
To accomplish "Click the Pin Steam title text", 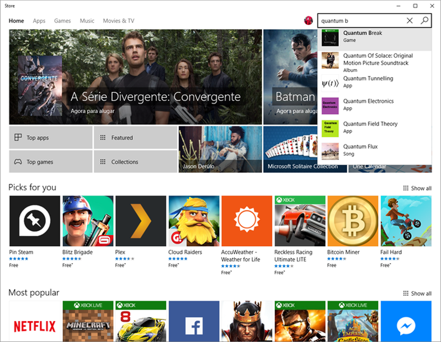I will click(21, 252).
